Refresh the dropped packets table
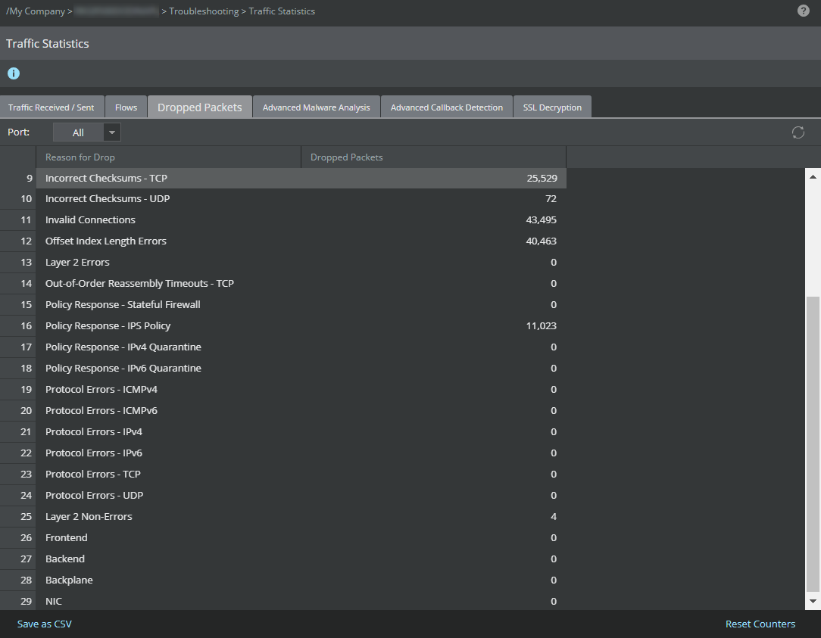The width and height of the screenshot is (821, 638). 798,132
